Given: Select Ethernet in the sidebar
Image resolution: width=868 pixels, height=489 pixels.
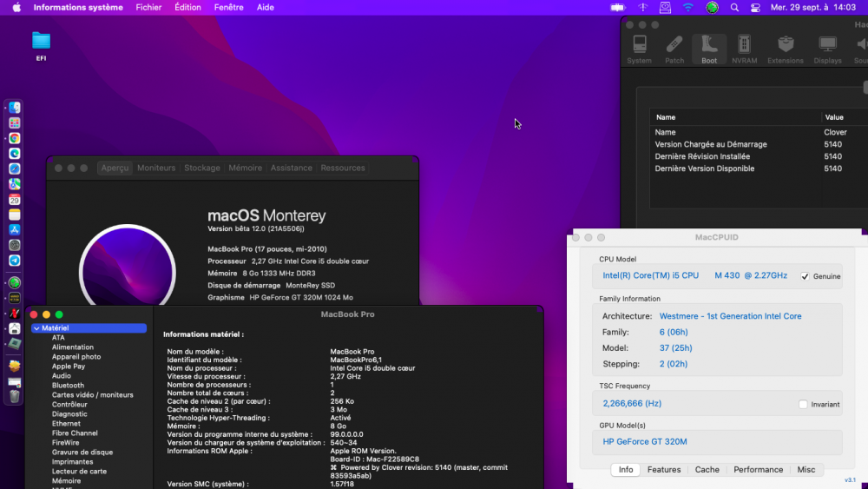Looking at the screenshot, I should pos(66,424).
